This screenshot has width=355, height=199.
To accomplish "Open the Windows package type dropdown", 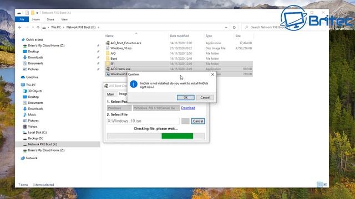I will pyautogui.click(x=119, y=108).
